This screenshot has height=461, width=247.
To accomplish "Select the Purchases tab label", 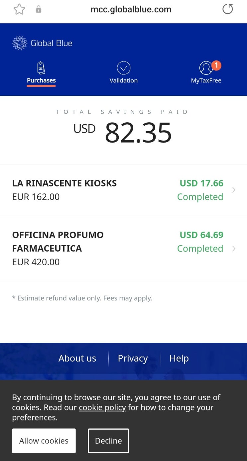I will 41,80.
